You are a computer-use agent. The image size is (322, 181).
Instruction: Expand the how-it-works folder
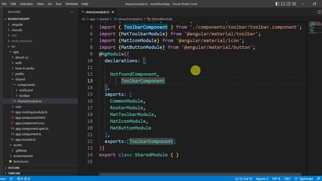click(25, 68)
